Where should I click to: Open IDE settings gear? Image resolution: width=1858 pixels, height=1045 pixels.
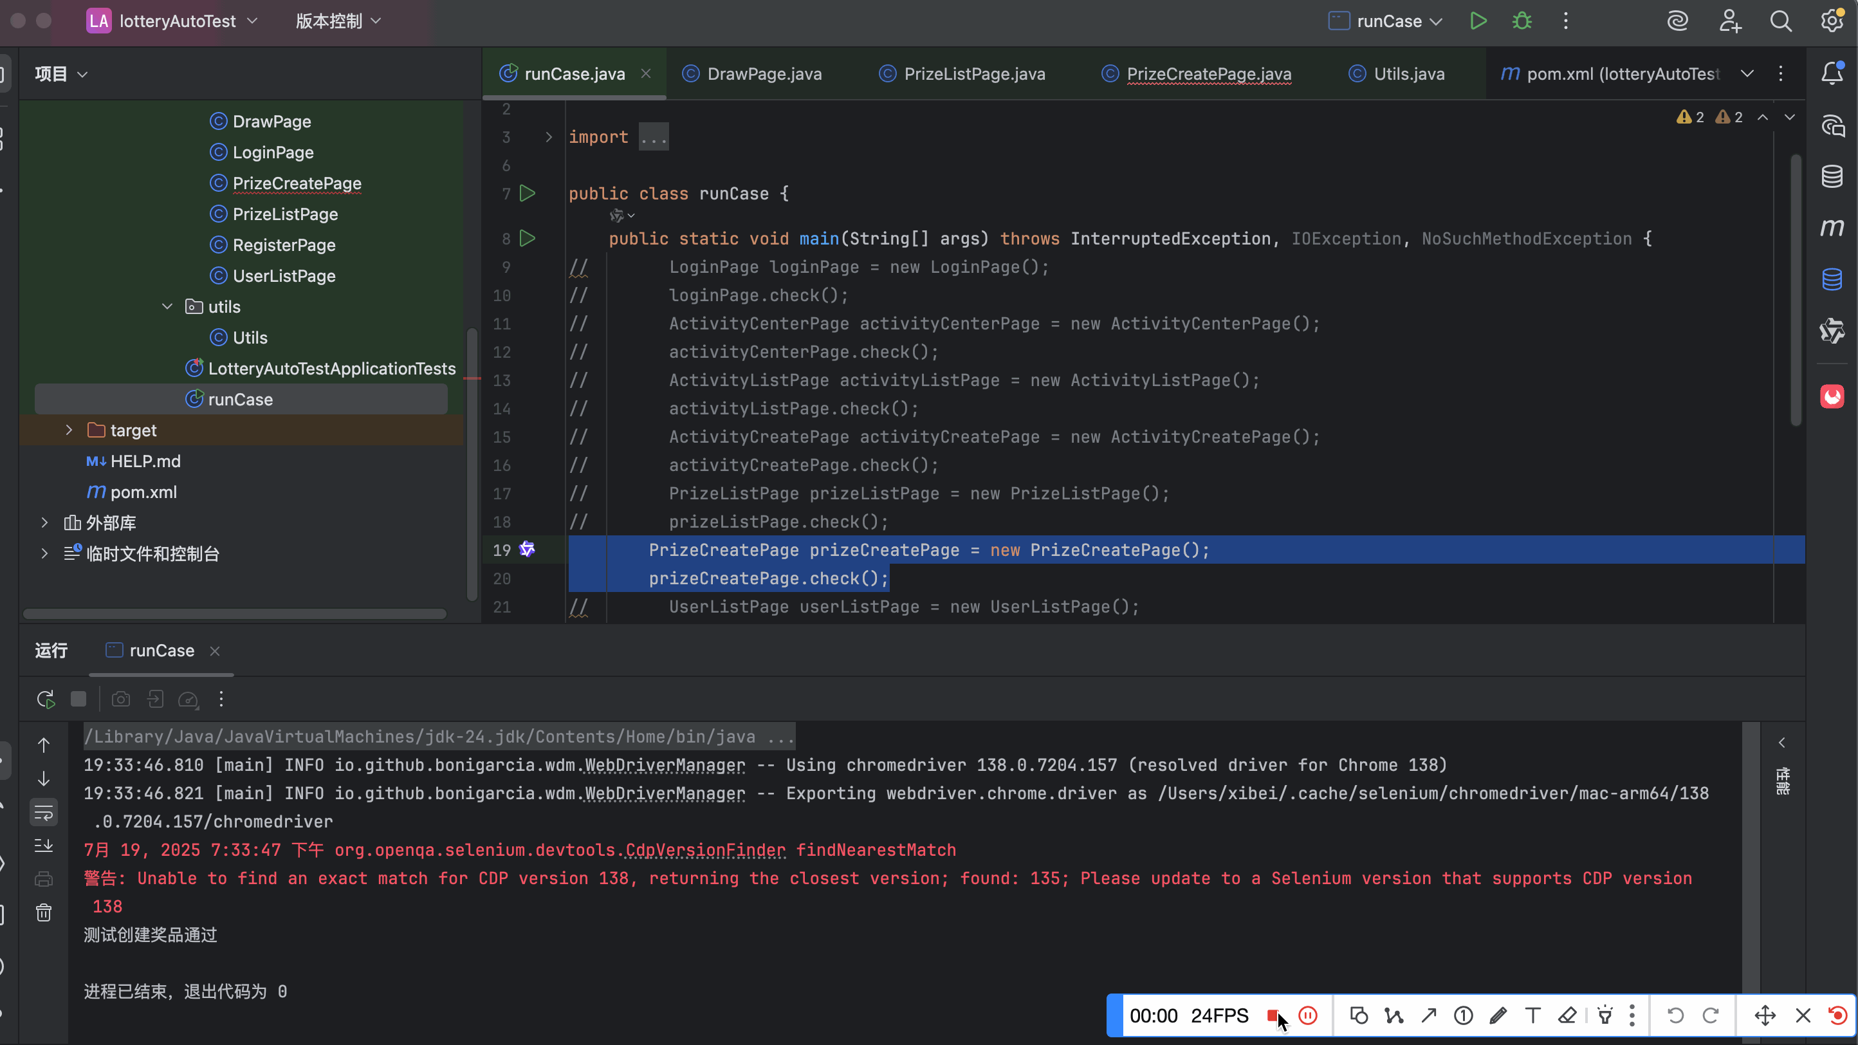pyautogui.click(x=1833, y=20)
